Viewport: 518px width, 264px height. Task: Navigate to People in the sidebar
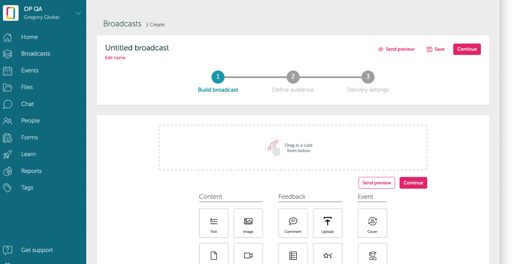point(30,120)
